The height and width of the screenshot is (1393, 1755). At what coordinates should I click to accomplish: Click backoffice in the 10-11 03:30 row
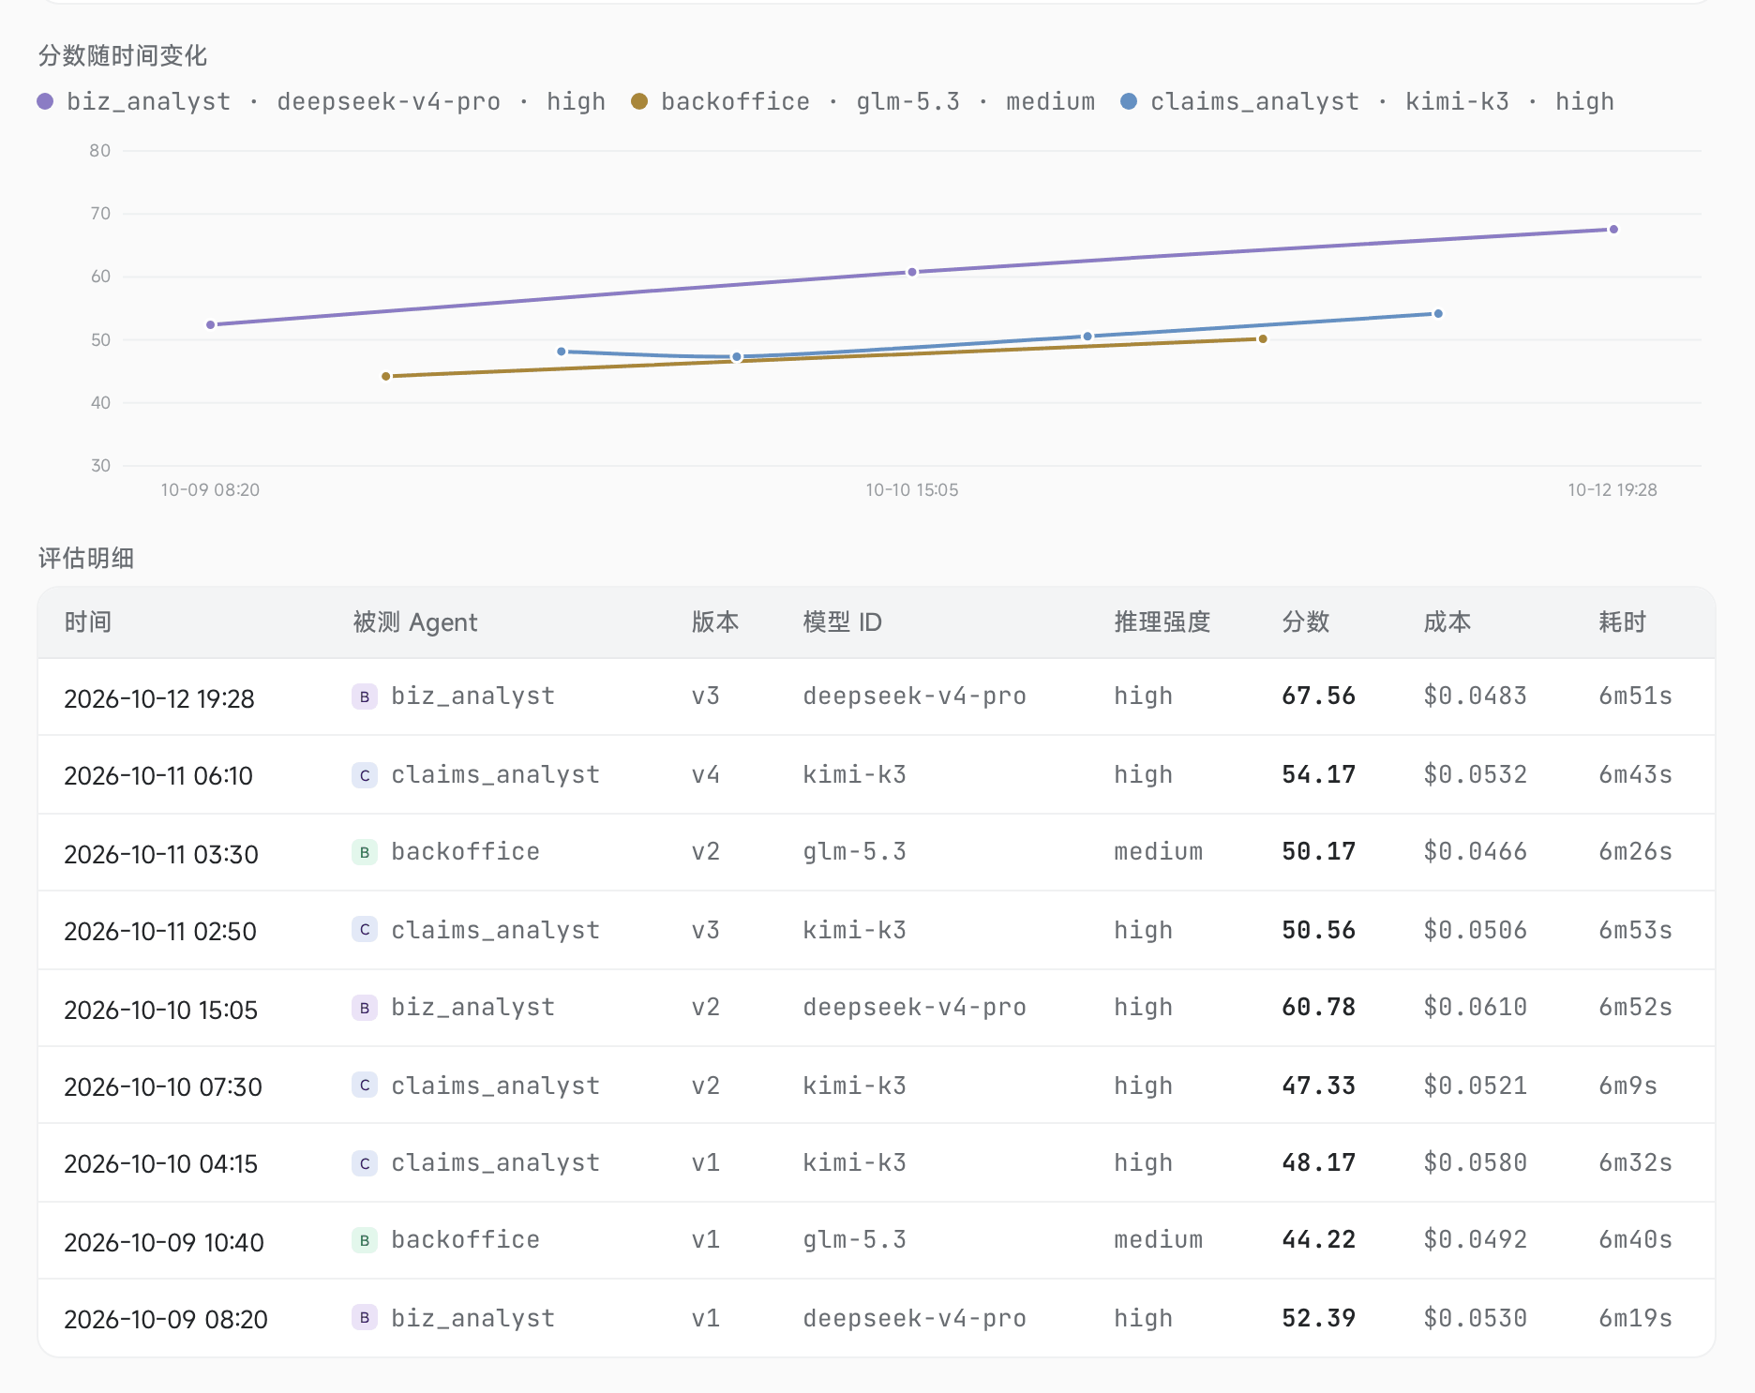coord(465,851)
